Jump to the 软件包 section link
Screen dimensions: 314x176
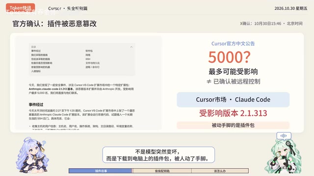coord(89,51)
